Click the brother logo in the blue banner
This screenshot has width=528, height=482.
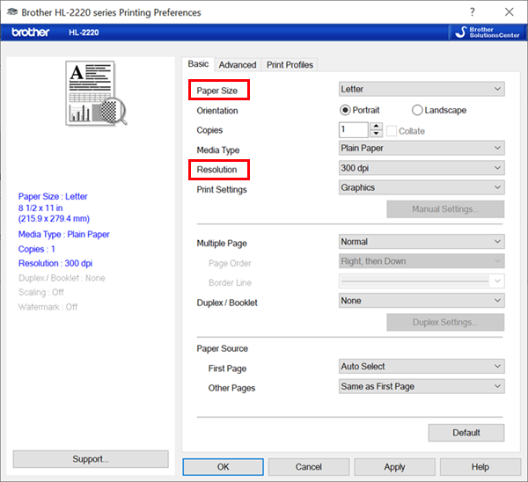point(30,33)
